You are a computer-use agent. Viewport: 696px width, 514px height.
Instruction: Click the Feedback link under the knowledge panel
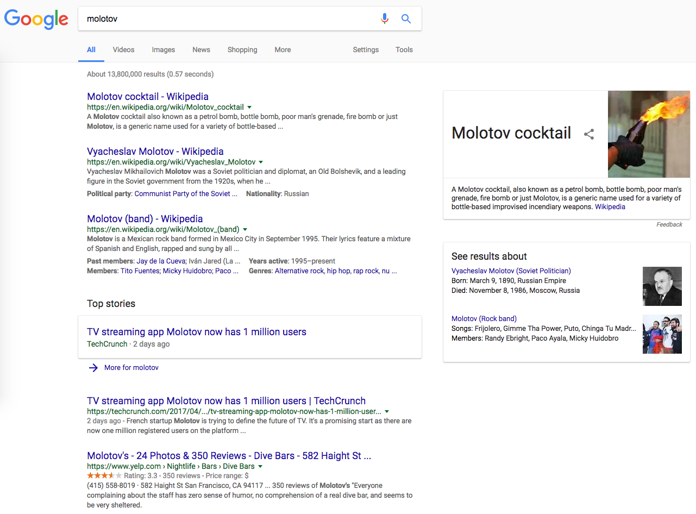click(669, 224)
